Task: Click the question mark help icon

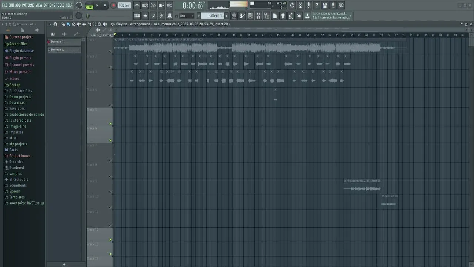Action: click(317, 5)
